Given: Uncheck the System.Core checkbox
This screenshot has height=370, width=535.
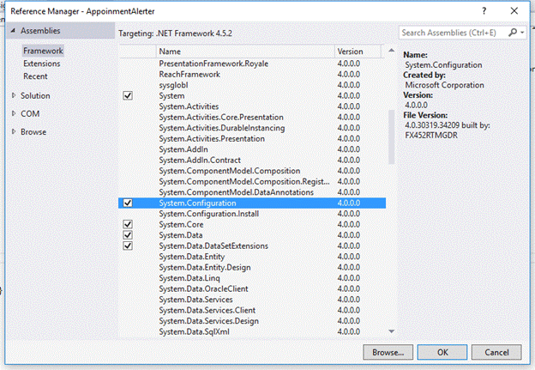Looking at the screenshot, I should tap(128, 224).
